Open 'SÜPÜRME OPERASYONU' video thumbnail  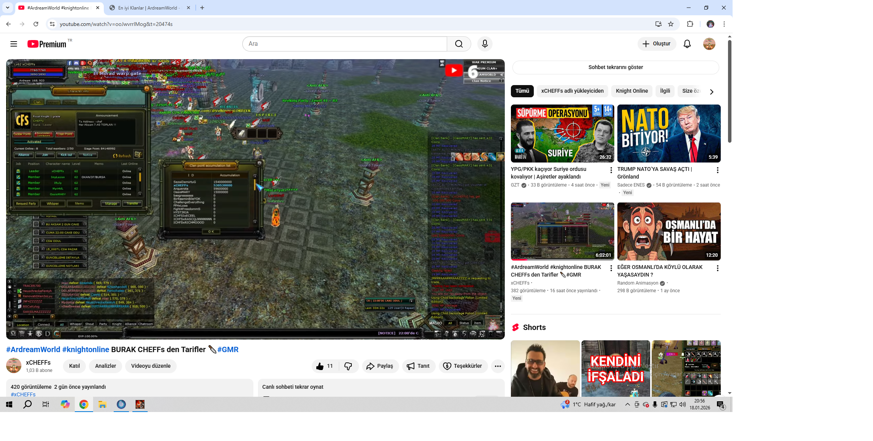coord(562,134)
